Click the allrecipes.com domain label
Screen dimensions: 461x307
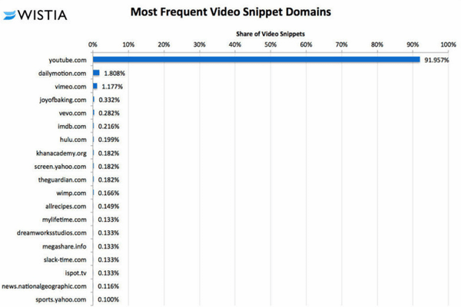click(66, 206)
